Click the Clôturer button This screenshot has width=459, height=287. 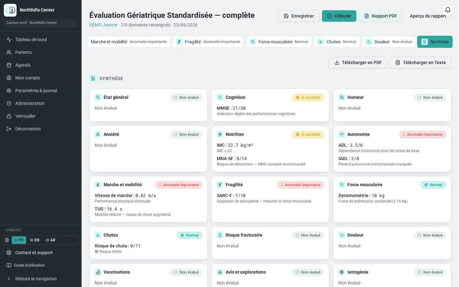[339, 16]
